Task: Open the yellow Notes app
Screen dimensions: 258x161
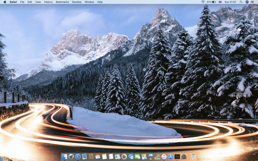Action: coord(104,156)
